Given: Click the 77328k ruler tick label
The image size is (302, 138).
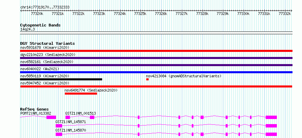Looking at the screenshot, I should point(202,14).
